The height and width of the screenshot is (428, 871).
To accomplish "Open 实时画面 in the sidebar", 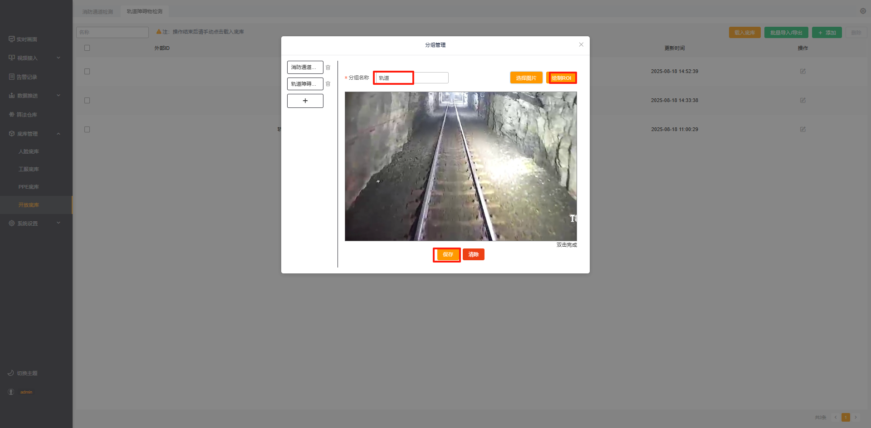I will pyautogui.click(x=27, y=39).
